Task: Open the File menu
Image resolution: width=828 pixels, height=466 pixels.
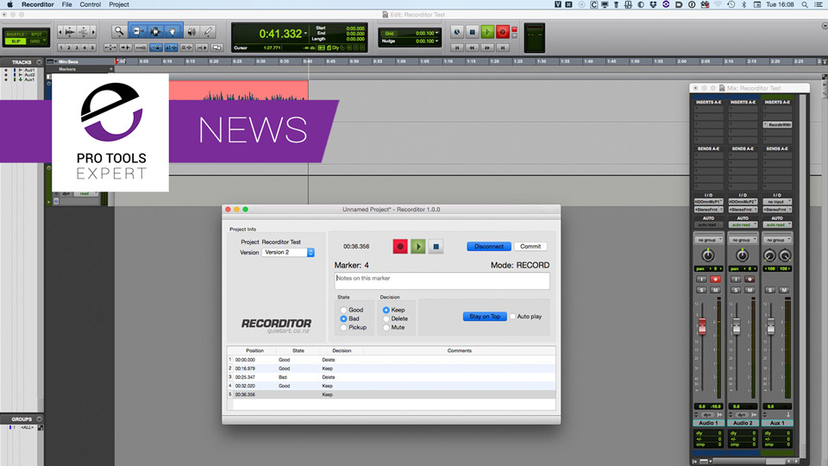Action: [66, 4]
